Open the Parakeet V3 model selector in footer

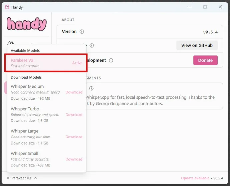22,178
